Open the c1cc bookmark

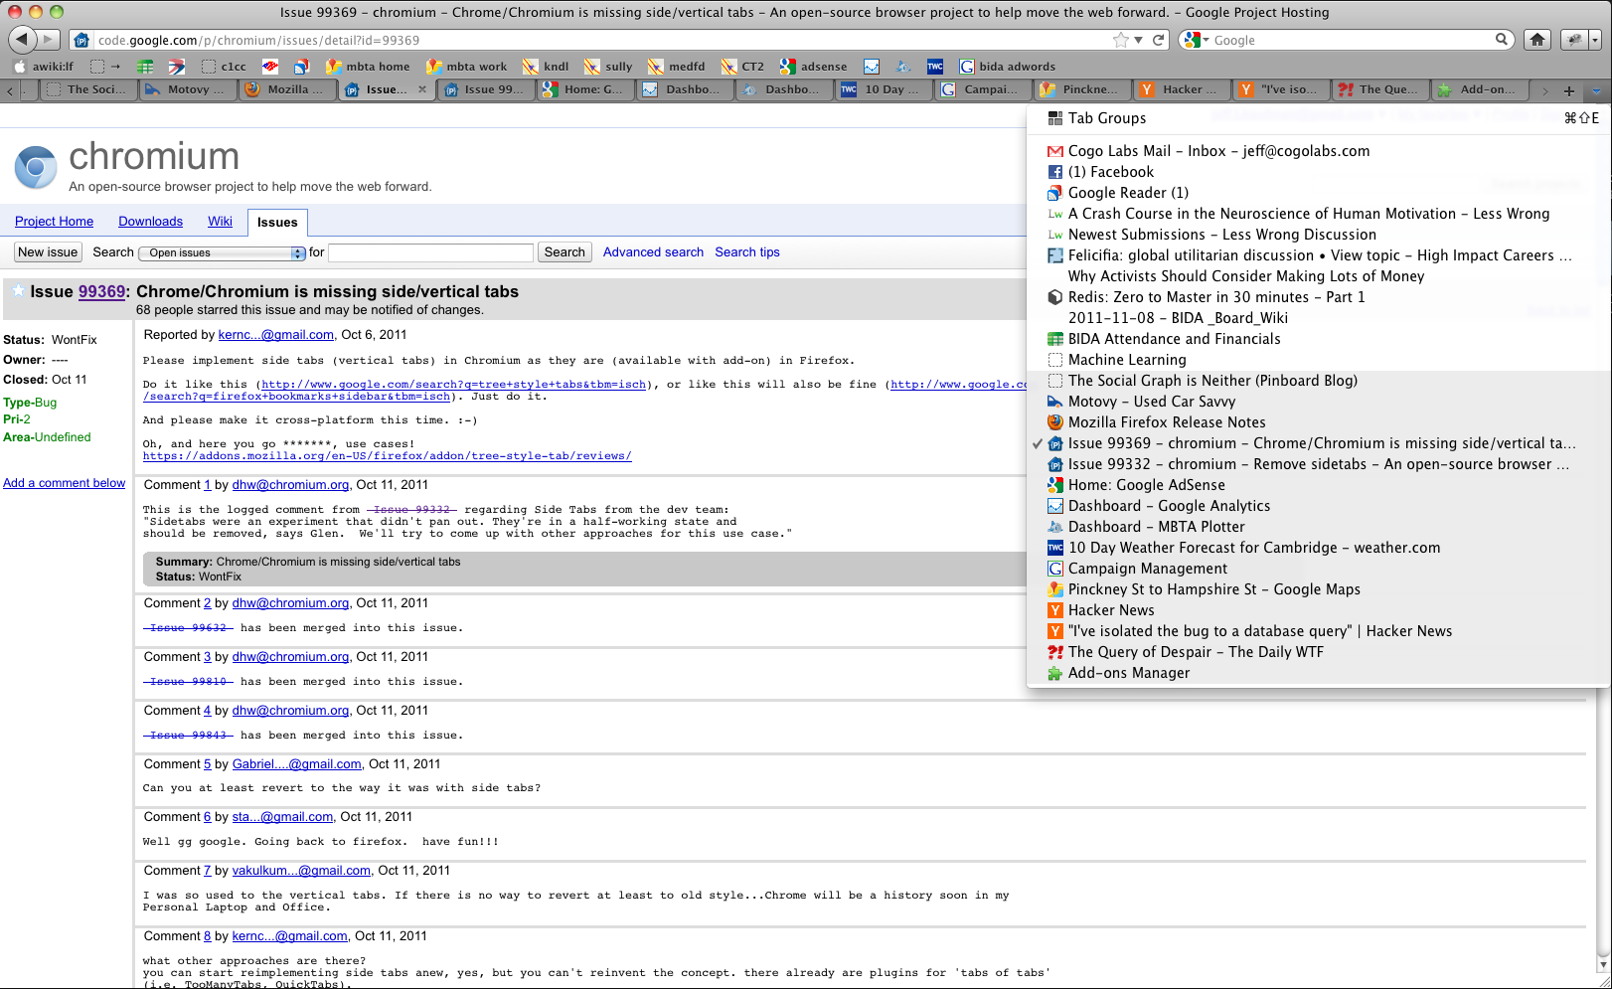tap(224, 67)
